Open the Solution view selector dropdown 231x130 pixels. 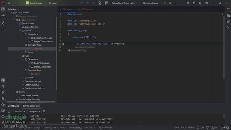coord(13,9)
